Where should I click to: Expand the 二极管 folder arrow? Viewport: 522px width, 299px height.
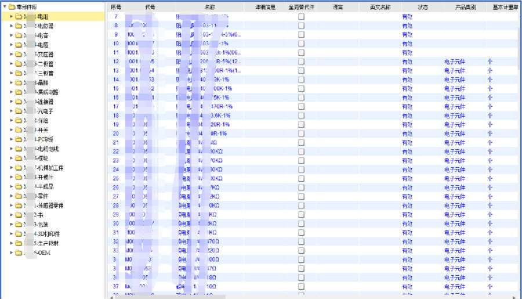pyautogui.click(x=12, y=63)
